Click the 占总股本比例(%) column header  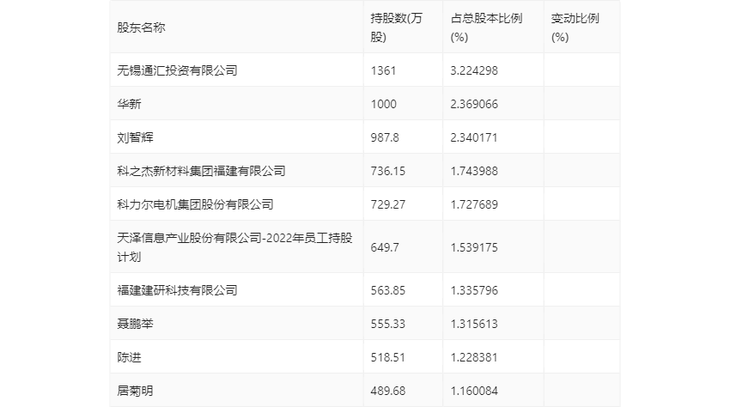[x=486, y=27]
